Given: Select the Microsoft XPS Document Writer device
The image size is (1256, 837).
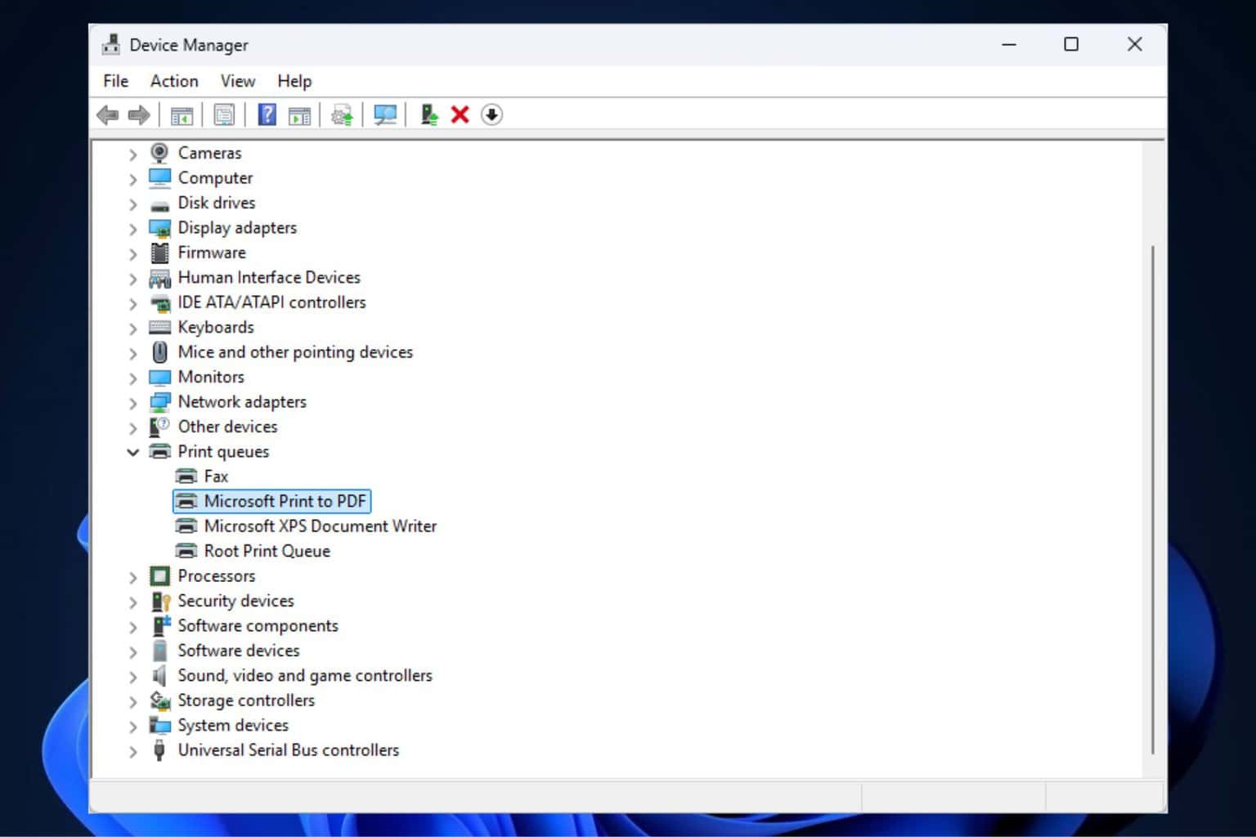Looking at the screenshot, I should click(321, 526).
